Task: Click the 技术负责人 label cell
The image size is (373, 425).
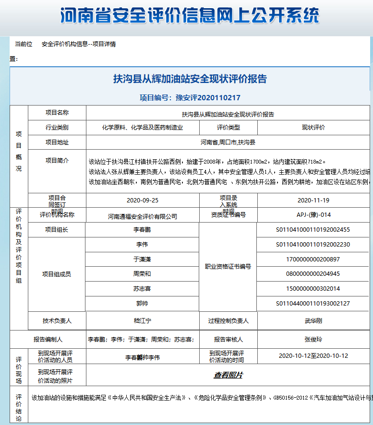Action: pos(57,321)
